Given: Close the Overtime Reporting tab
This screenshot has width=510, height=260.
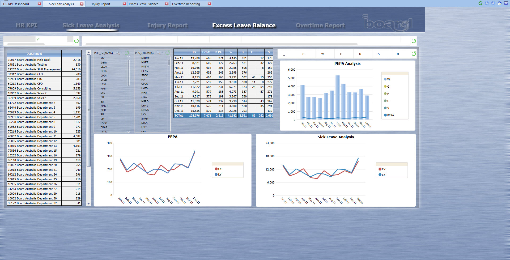Looking at the screenshot, I should point(209,4).
